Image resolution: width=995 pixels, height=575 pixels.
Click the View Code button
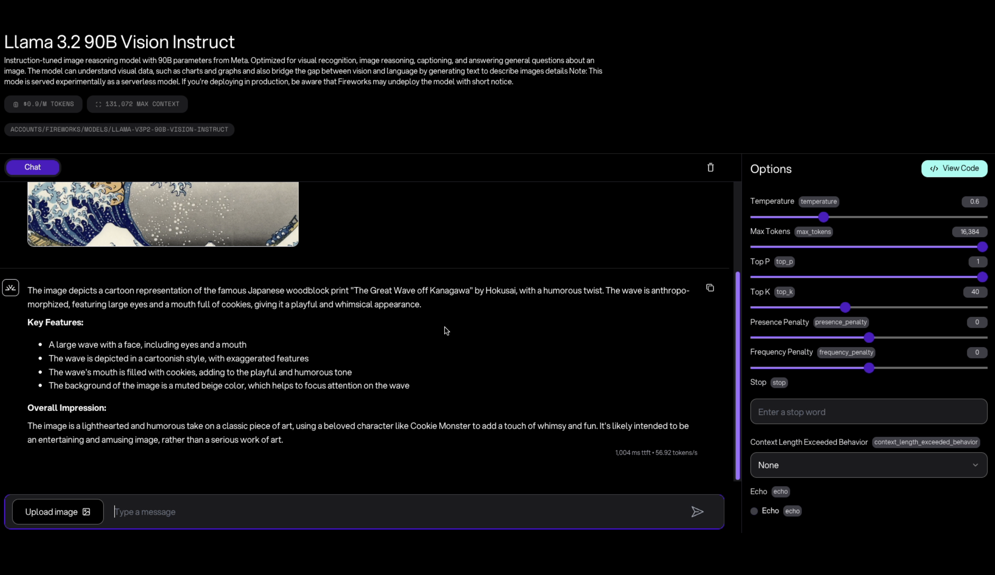[x=954, y=169]
